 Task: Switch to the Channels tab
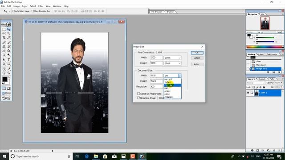pos(262,79)
